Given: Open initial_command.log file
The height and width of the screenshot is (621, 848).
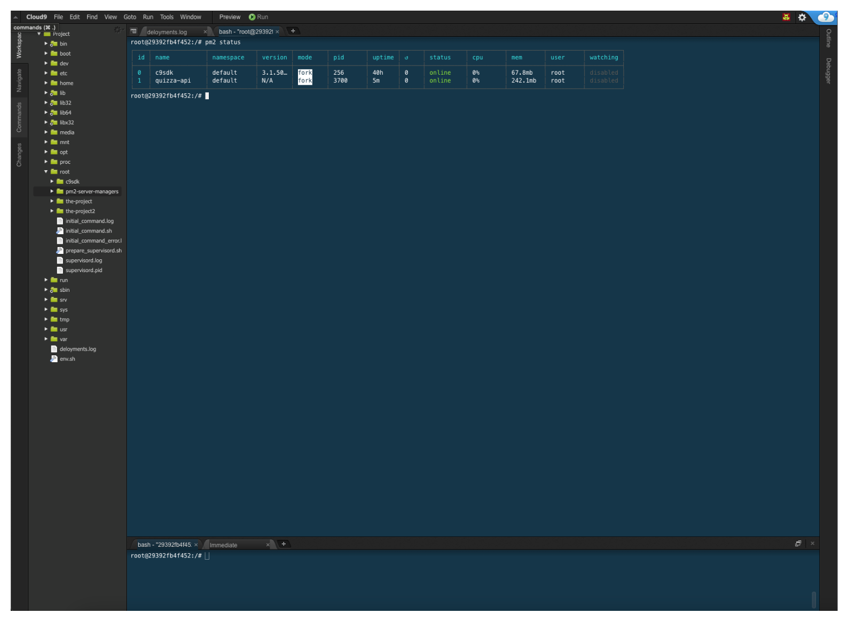Looking at the screenshot, I should pos(85,221).
